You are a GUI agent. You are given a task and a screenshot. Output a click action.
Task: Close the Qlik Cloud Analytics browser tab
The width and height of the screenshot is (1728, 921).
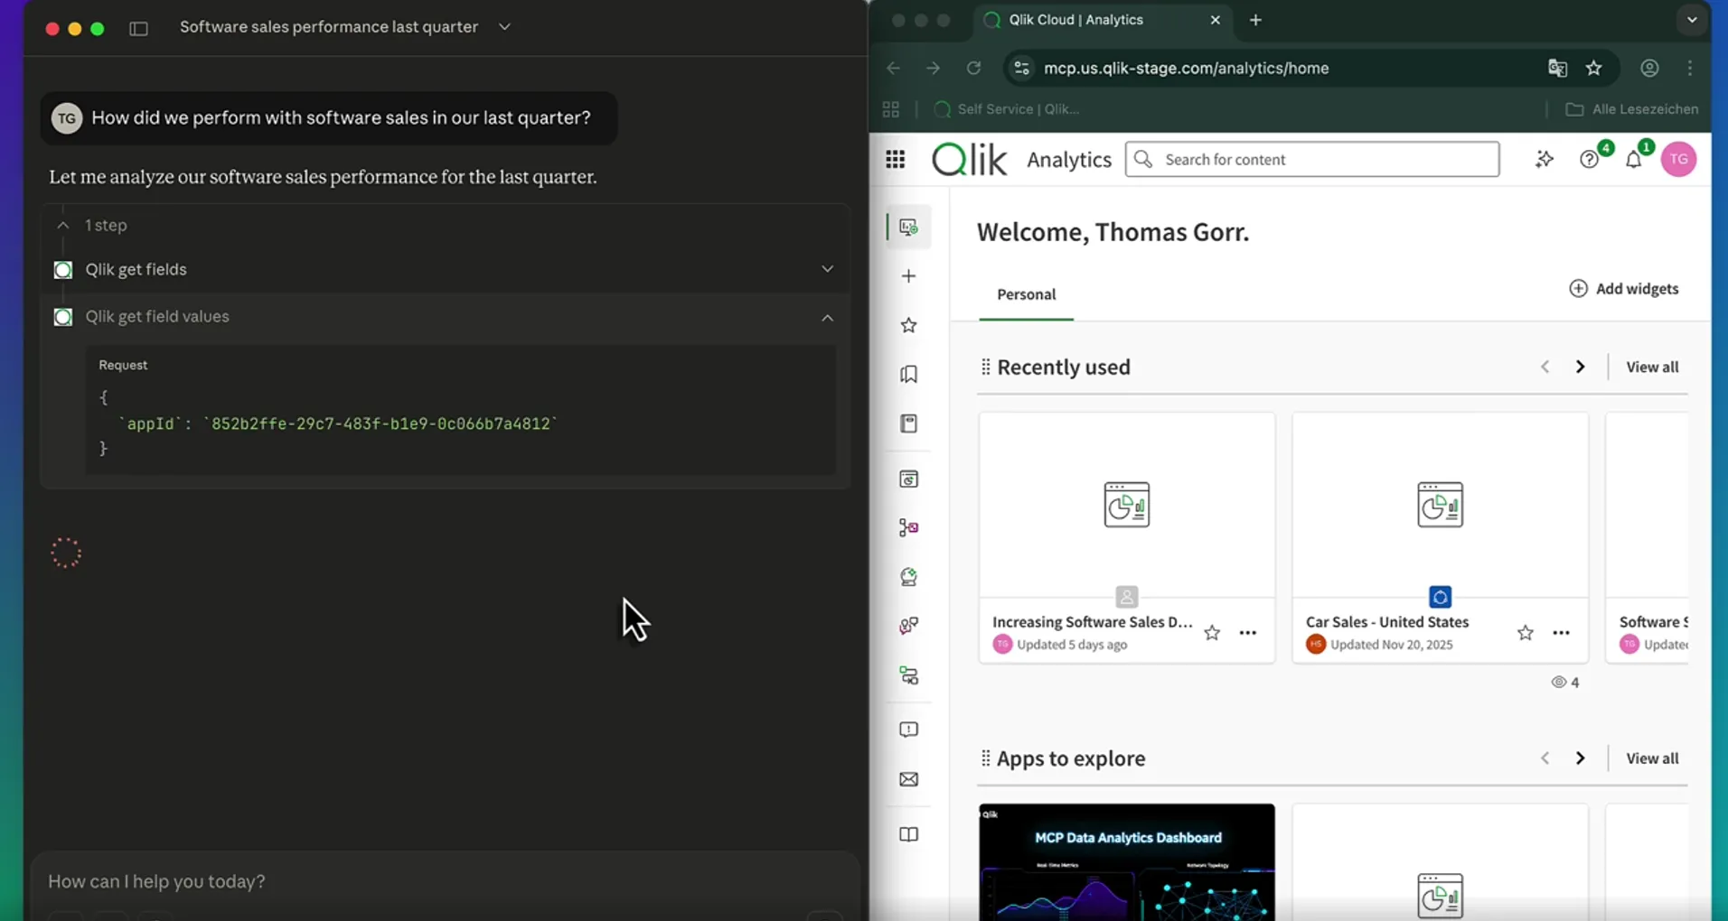pyautogui.click(x=1215, y=20)
